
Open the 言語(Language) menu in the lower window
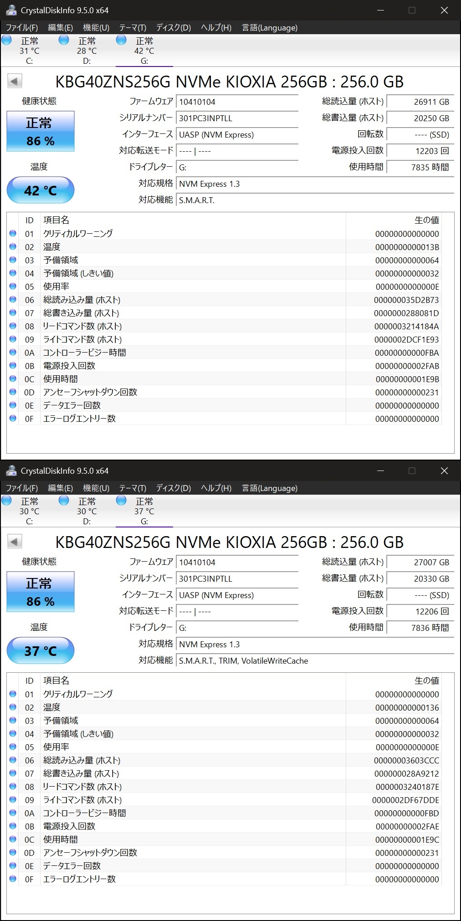pyautogui.click(x=269, y=488)
